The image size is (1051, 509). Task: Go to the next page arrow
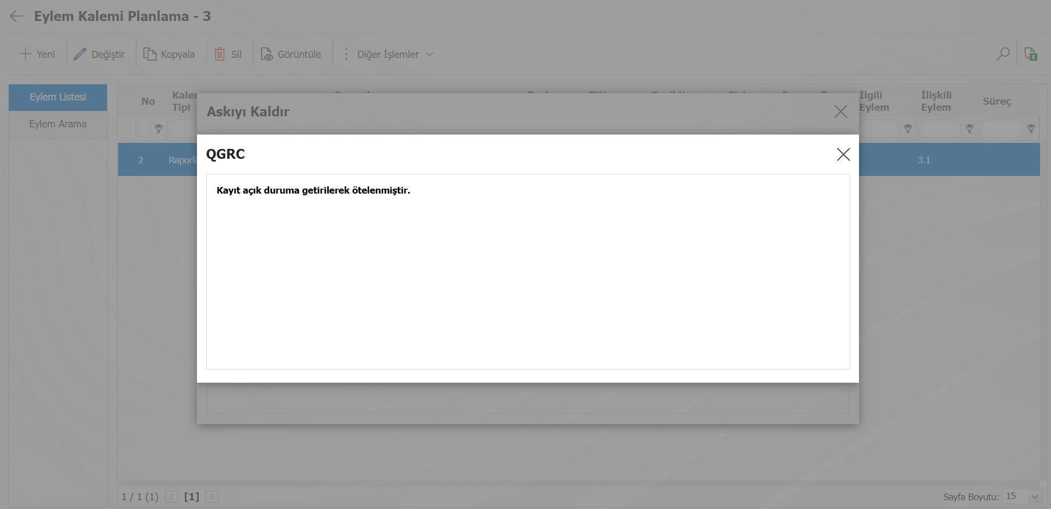click(212, 497)
